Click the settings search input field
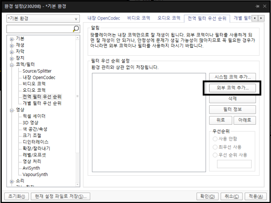271x203 pixels. click(x=39, y=29)
